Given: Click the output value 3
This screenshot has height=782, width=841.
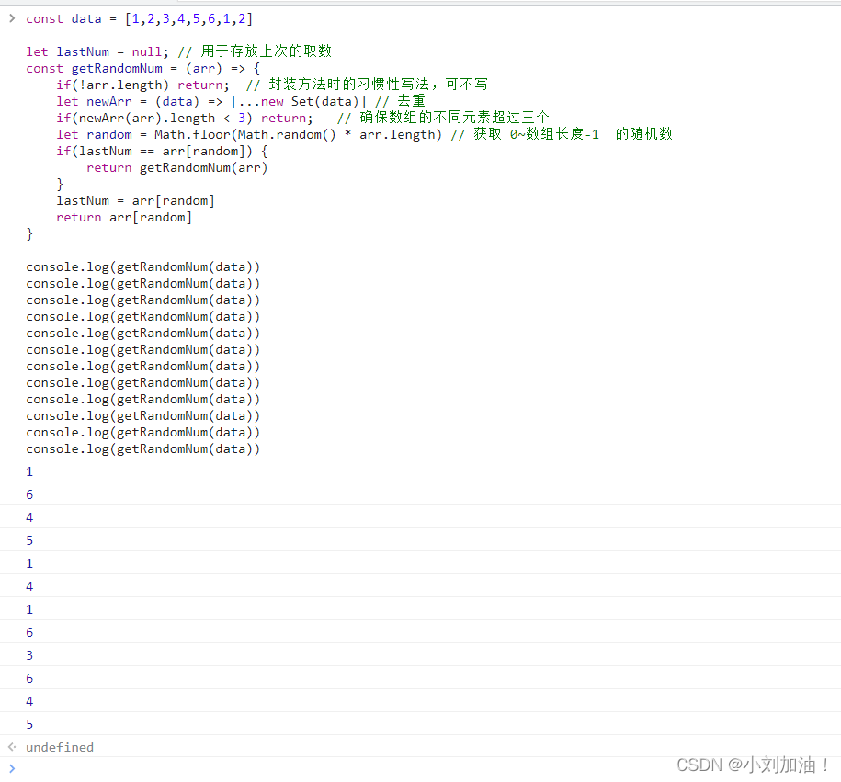Looking at the screenshot, I should tap(29, 655).
